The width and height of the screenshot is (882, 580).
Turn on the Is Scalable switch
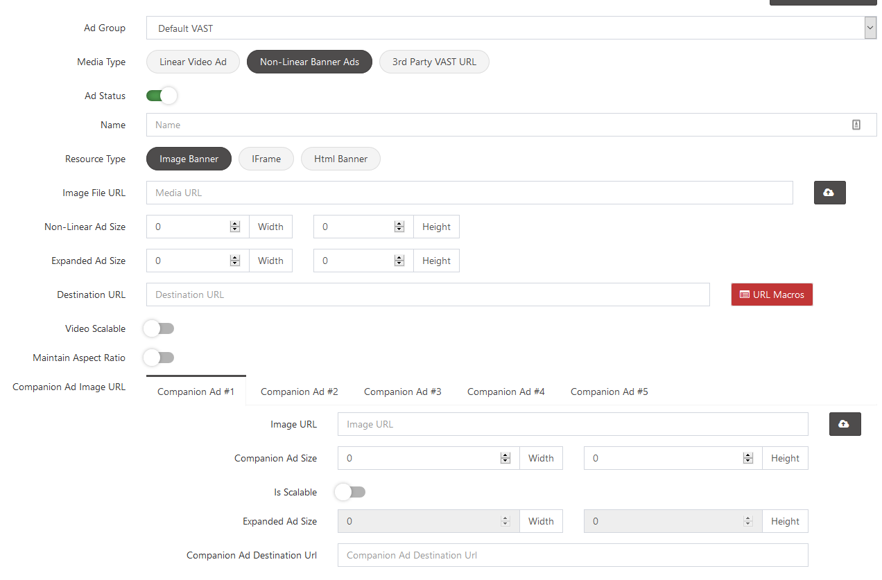pyautogui.click(x=350, y=492)
